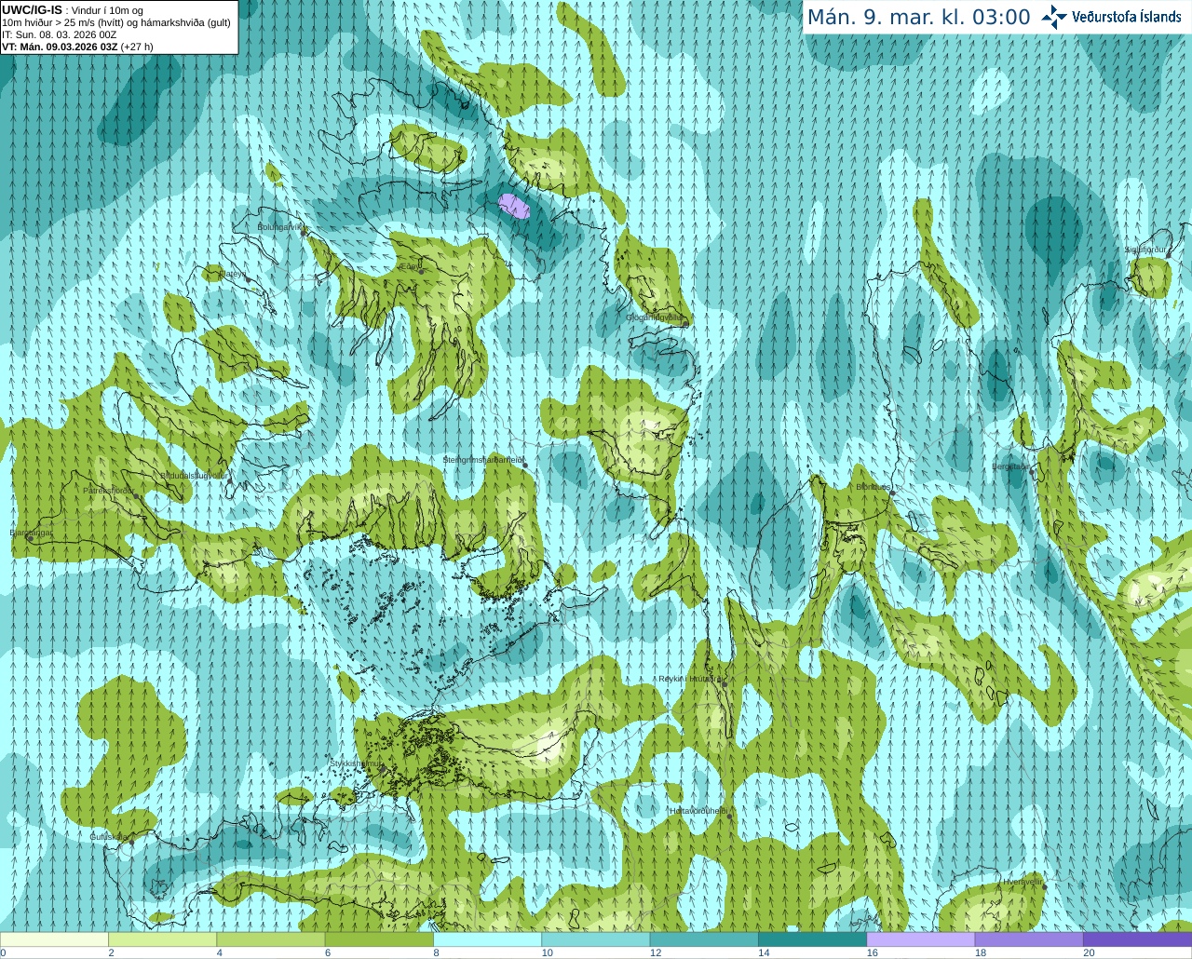Click the legend value 2
The width and height of the screenshot is (1192, 959).
click(111, 952)
